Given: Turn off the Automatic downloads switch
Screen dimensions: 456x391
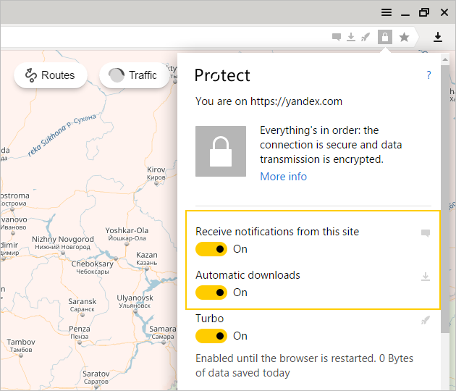Looking at the screenshot, I should (x=211, y=293).
